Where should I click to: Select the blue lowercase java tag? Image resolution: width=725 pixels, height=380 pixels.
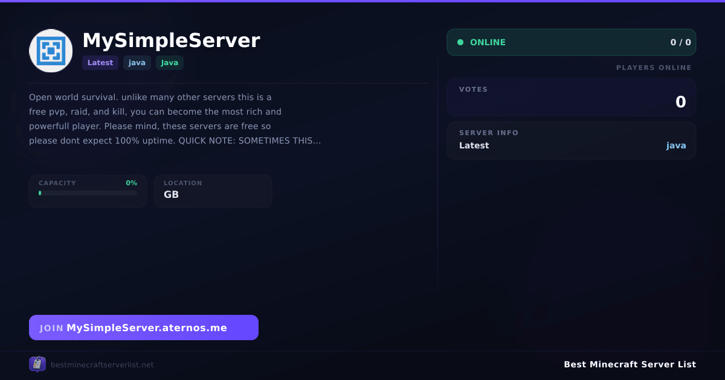click(x=137, y=63)
